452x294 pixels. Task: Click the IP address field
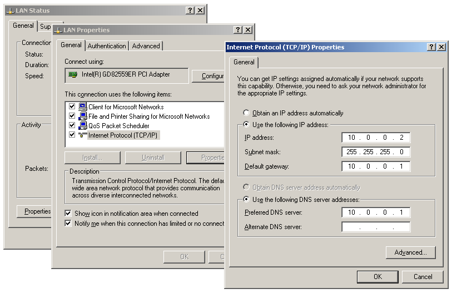point(376,138)
